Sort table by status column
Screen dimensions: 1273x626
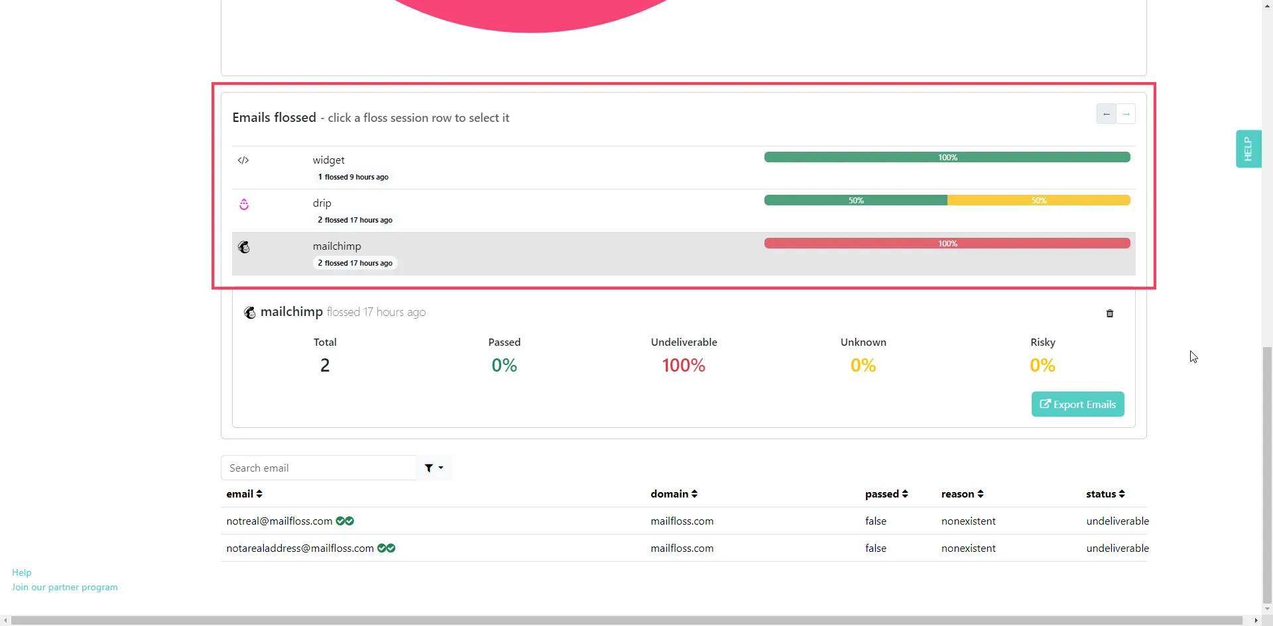(x=1106, y=494)
